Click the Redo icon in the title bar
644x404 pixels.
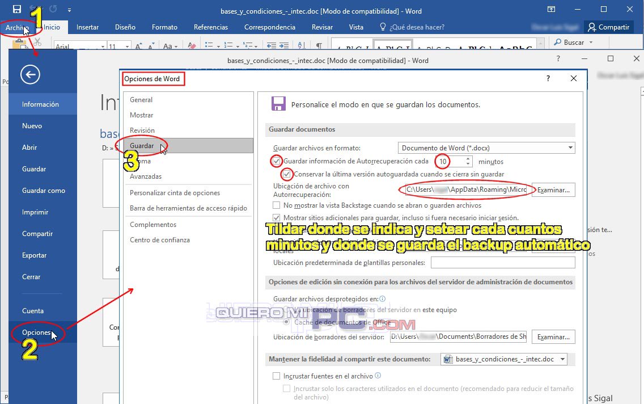53,9
